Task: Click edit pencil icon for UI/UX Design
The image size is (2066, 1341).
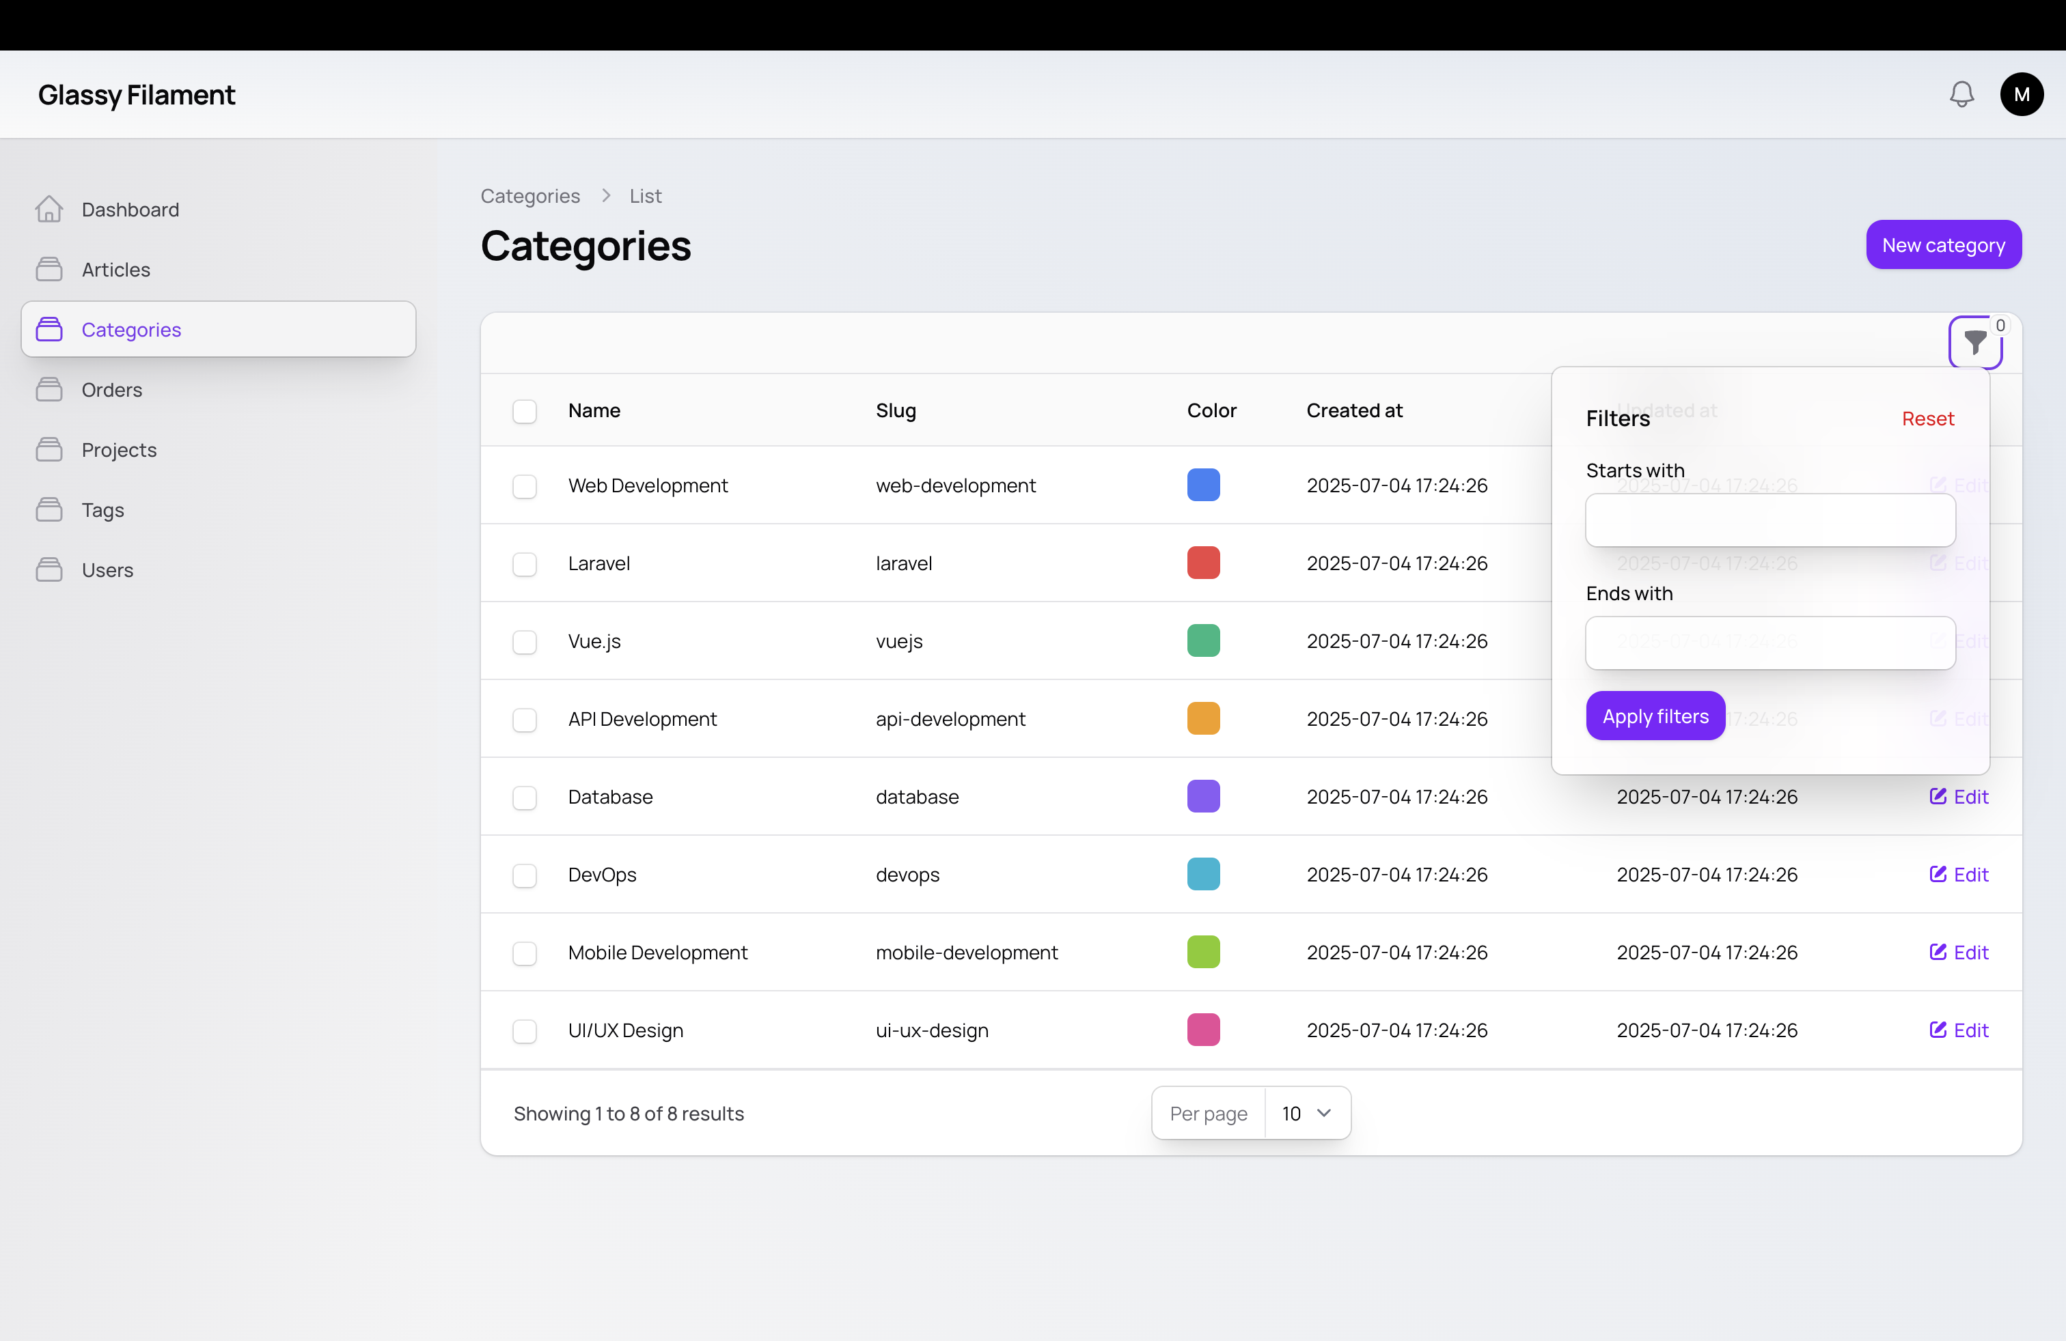Action: (x=1938, y=1030)
